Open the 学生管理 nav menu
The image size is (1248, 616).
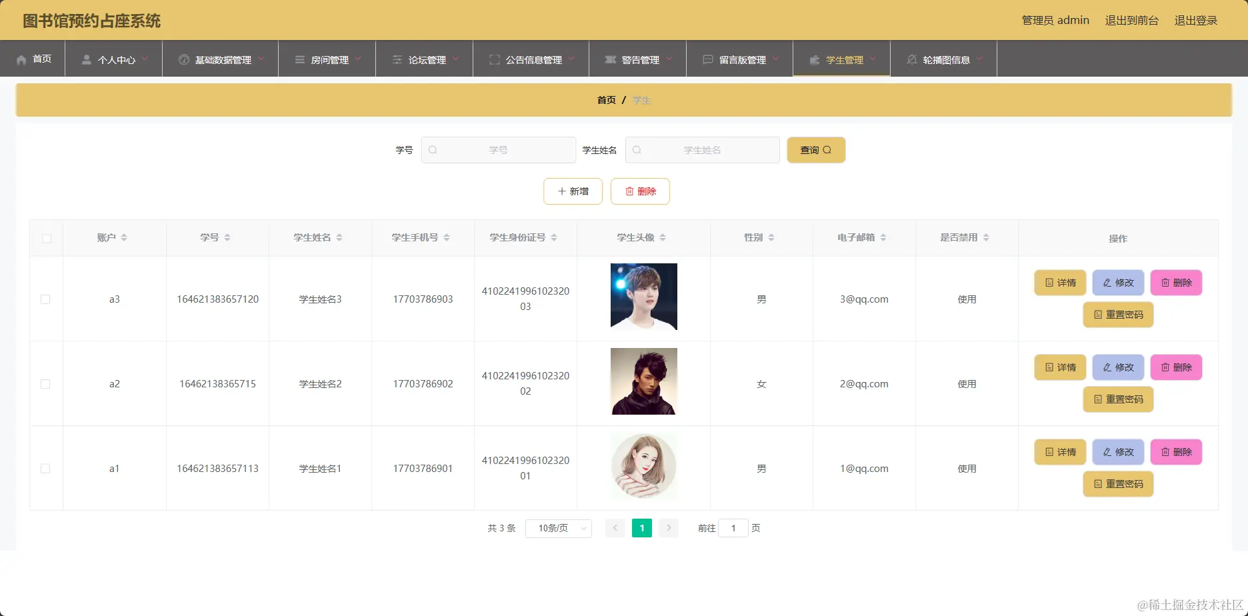841,59
